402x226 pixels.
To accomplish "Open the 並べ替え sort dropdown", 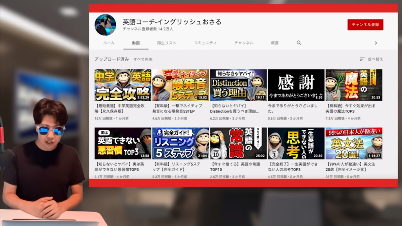I will coord(371,59).
